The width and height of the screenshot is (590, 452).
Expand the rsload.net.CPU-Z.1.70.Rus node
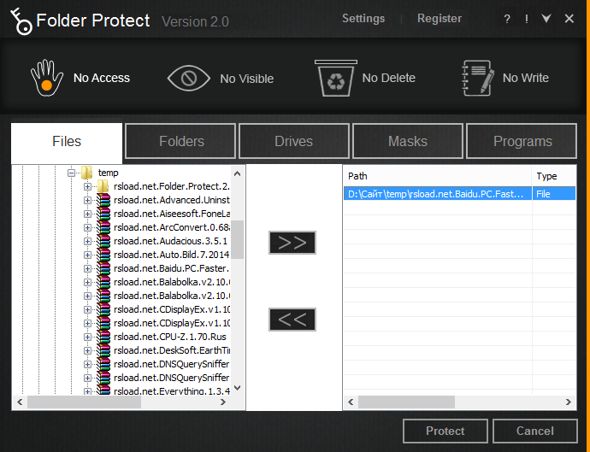pyautogui.click(x=87, y=337)
